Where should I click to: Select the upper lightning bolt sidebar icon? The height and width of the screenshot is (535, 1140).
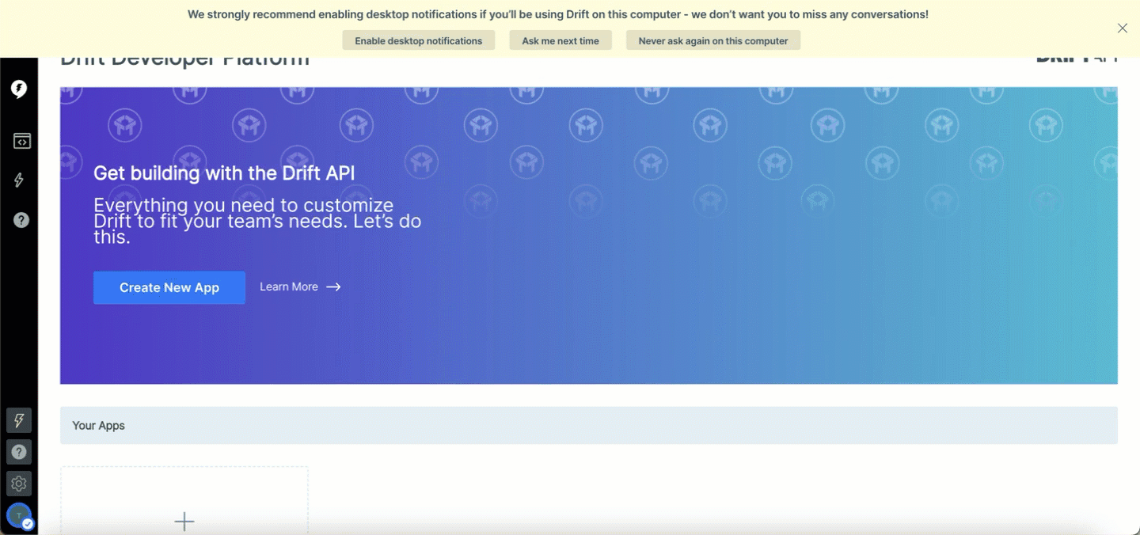coord(19,180)
